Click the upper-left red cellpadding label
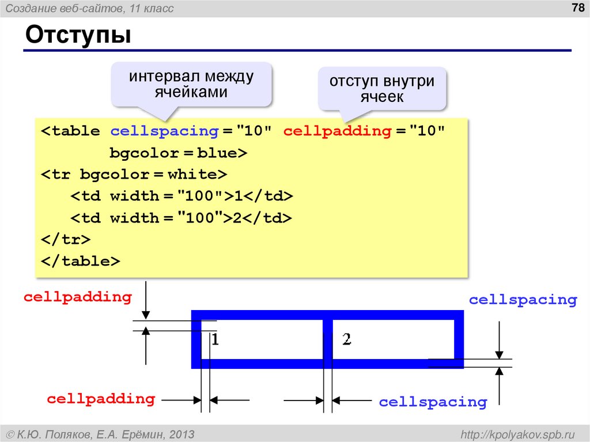 [x=77, y=297]
